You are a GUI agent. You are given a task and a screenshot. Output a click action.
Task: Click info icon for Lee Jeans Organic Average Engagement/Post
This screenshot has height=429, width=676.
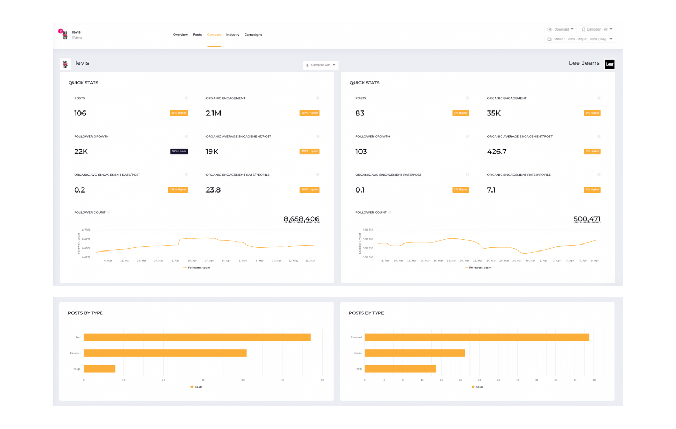tap(599, 136)
